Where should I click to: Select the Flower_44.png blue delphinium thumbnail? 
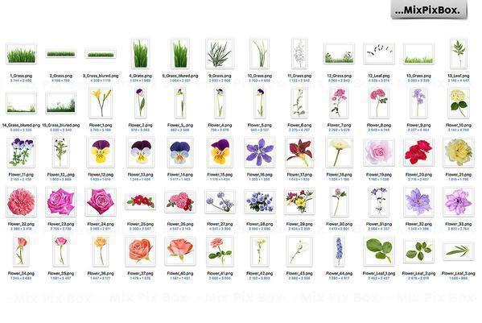click(x=339, y=251)
